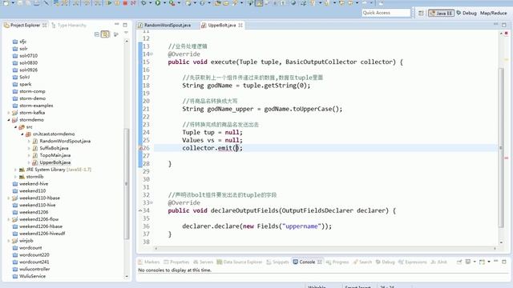The image size is (513, 288).
Task: Maximize the editor area
Action: click(x=504, y=25)
